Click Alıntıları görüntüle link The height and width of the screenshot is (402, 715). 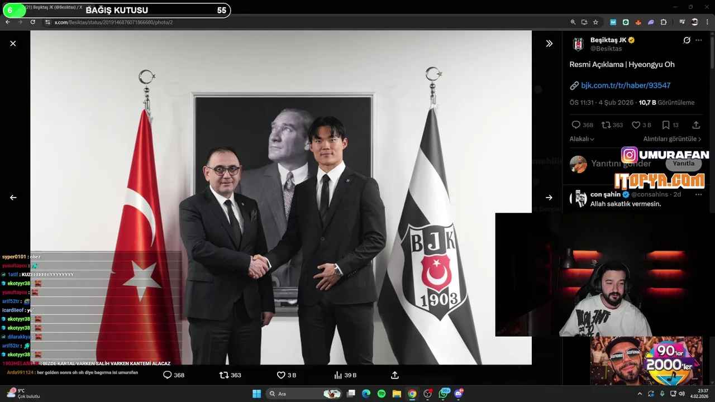[x=672, y=139]
